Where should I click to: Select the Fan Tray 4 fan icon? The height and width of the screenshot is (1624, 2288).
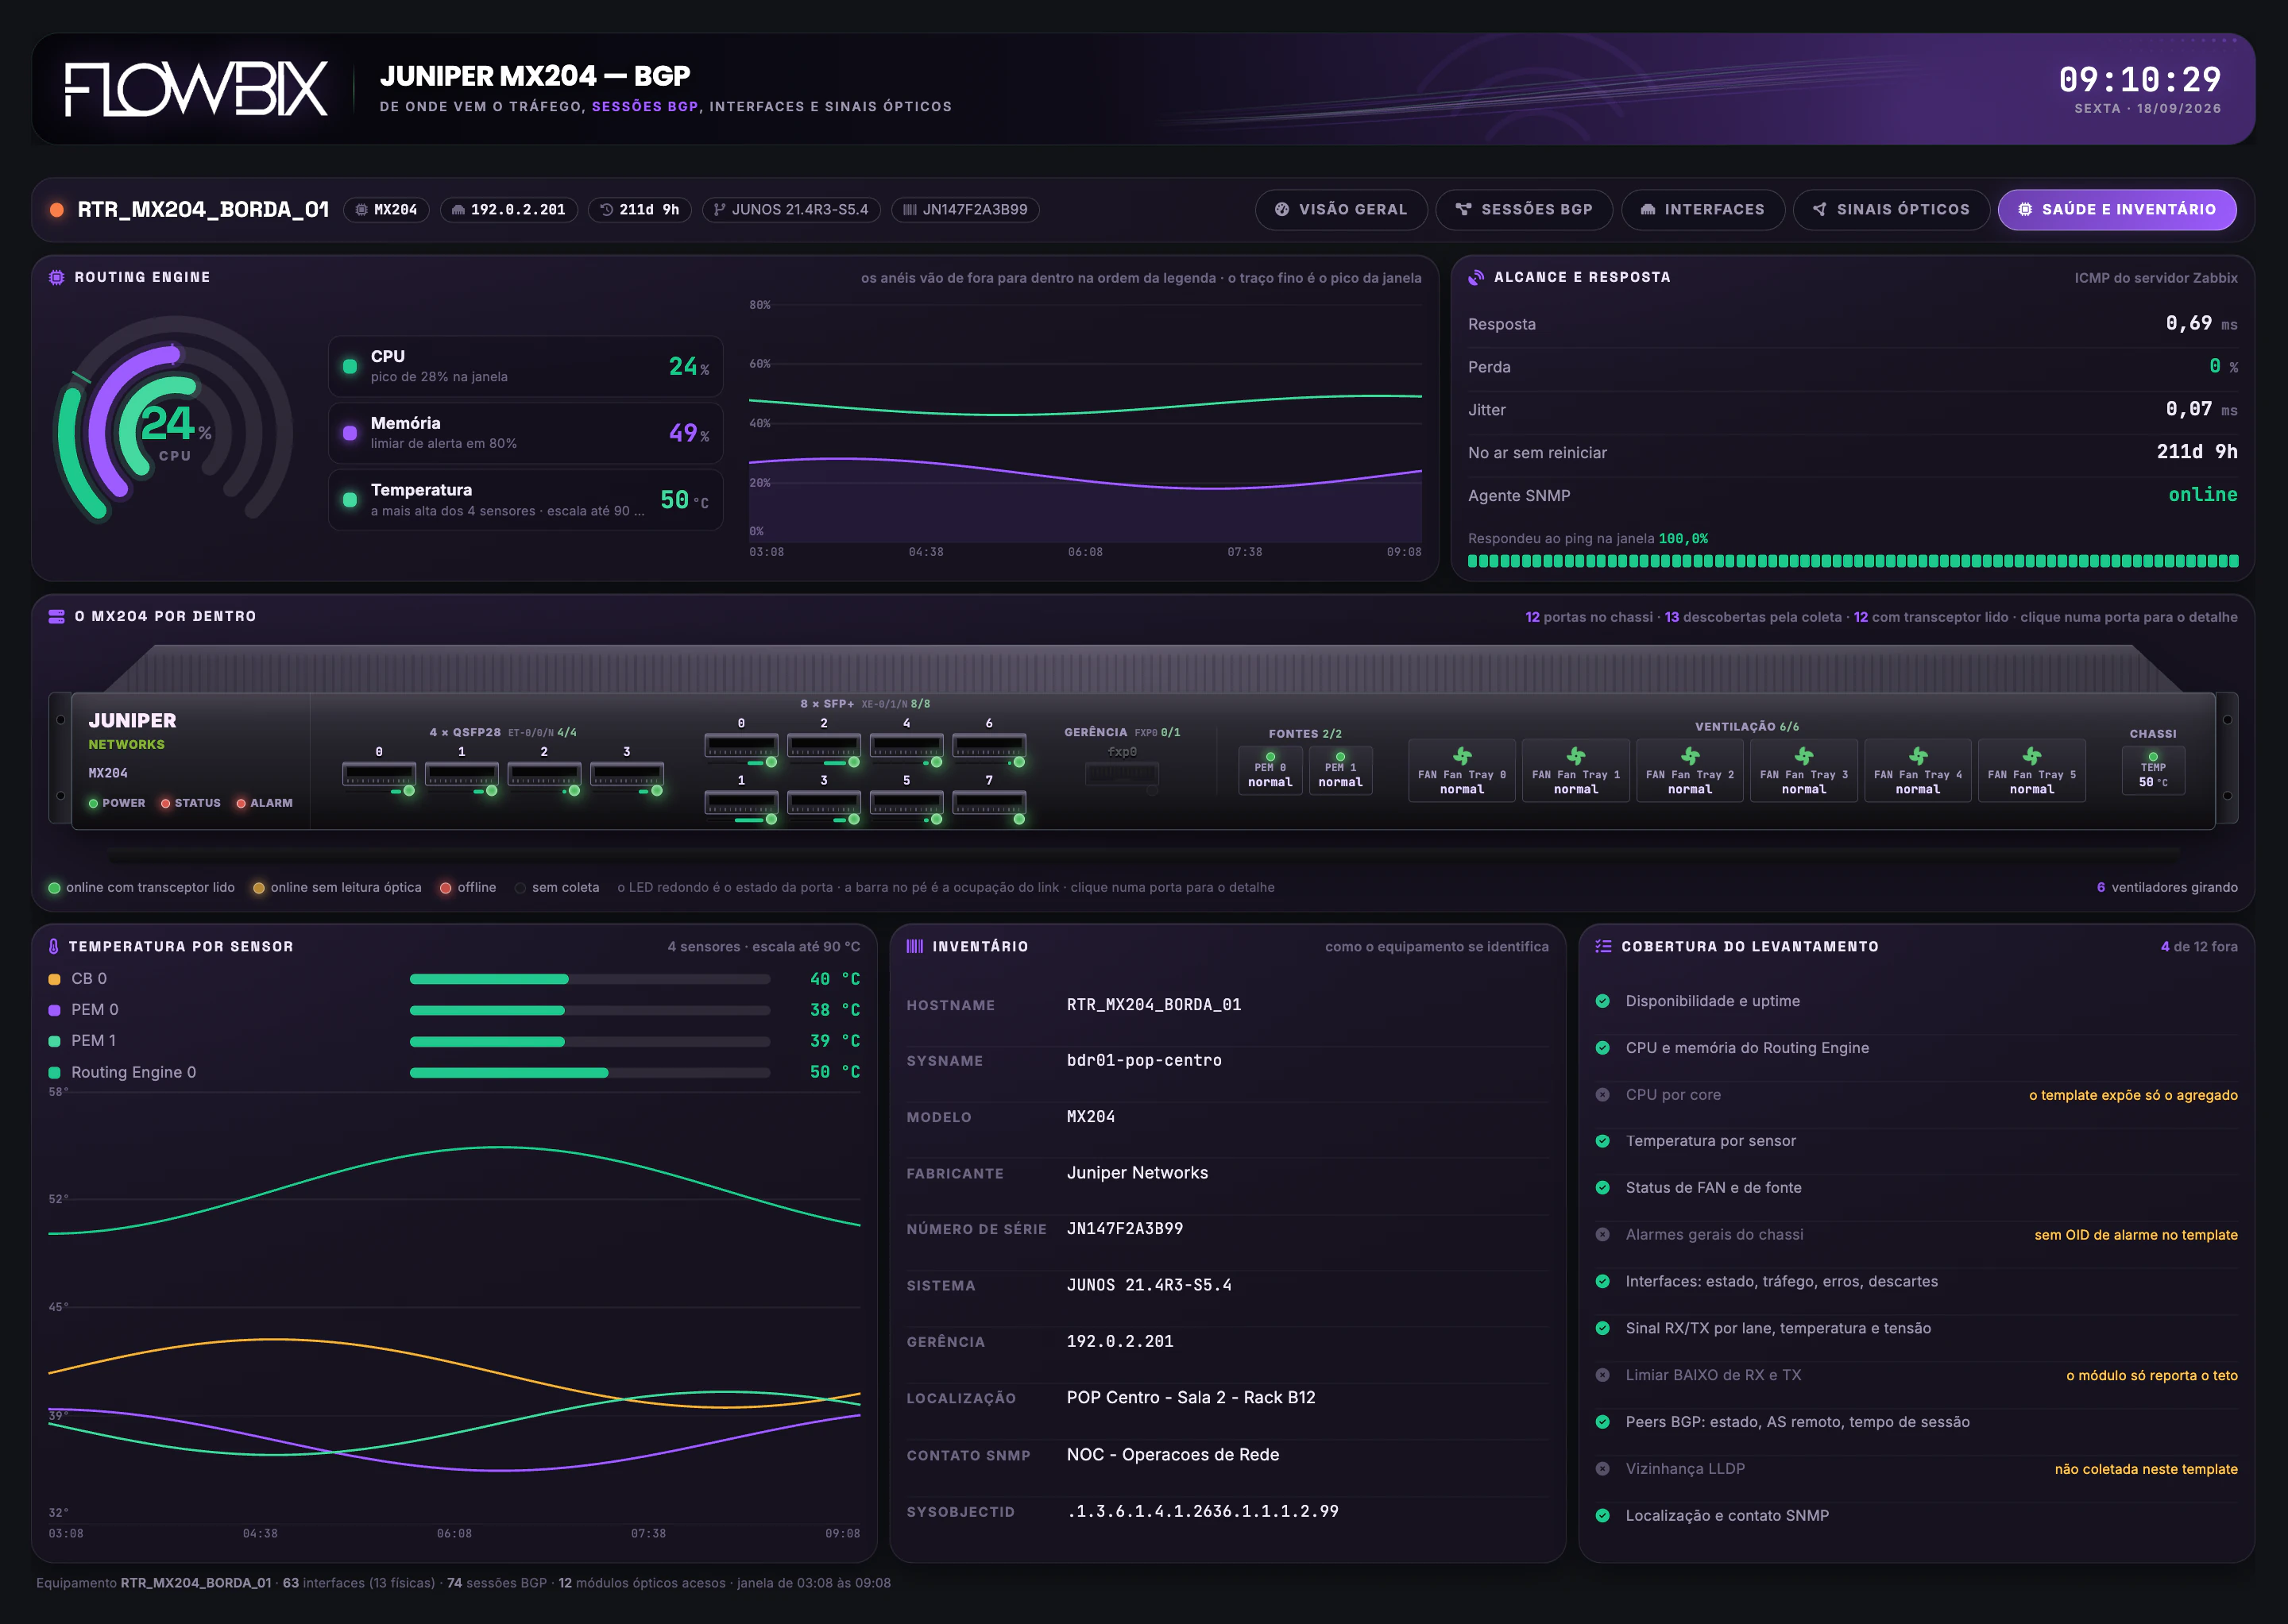tap(1918, 756)
